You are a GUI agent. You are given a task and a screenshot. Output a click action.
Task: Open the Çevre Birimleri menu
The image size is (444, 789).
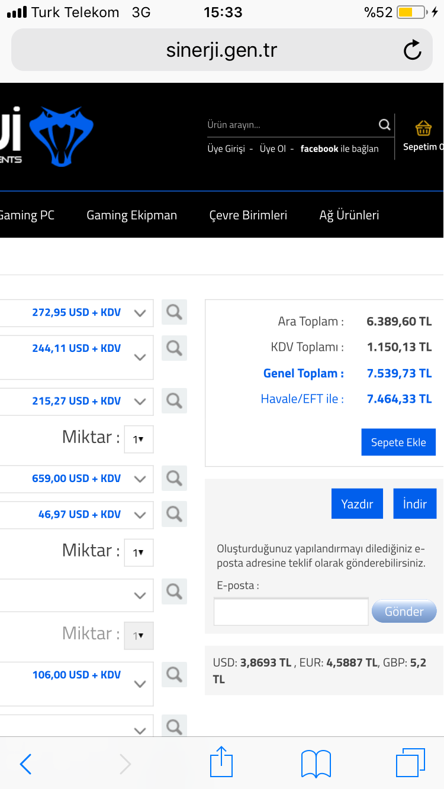(x=248, y=215)
